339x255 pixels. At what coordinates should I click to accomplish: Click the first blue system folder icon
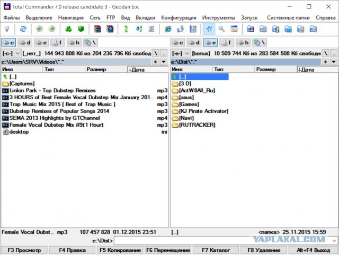coord(251,29)
